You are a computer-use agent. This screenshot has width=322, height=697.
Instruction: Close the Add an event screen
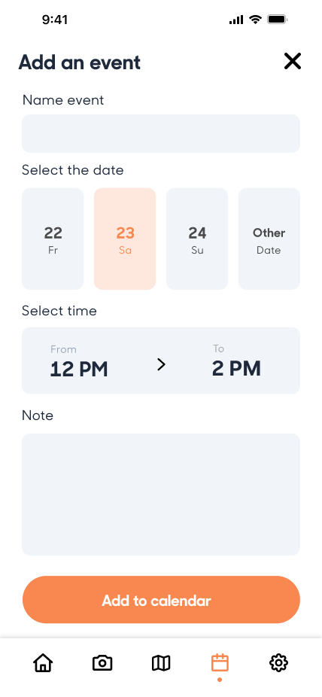coord(292,61)
